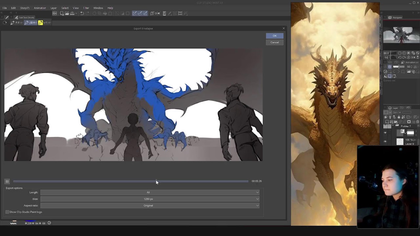The height and width of the screenshot is (236, 420).
Task: Open the Navigator panel menu icon
Action: [x=385, y=17]
